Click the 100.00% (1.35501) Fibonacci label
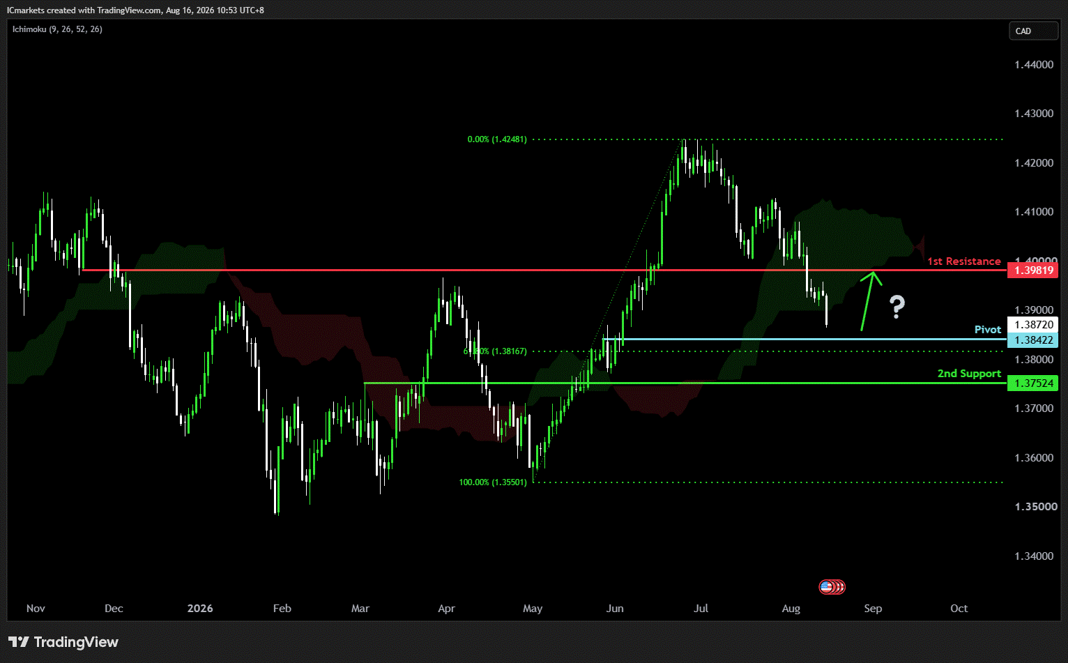Viewport: 1068px width, 663px height. (493, 482)
